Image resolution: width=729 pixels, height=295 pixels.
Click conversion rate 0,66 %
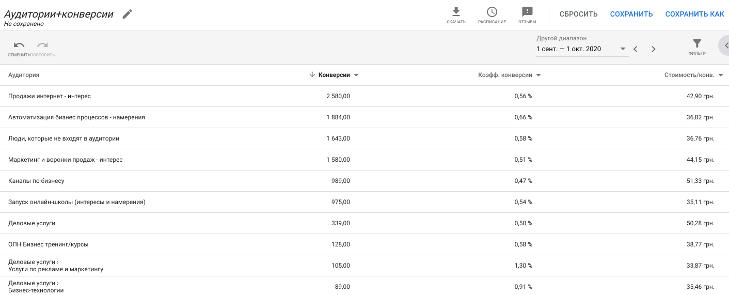tap(523, 117)
